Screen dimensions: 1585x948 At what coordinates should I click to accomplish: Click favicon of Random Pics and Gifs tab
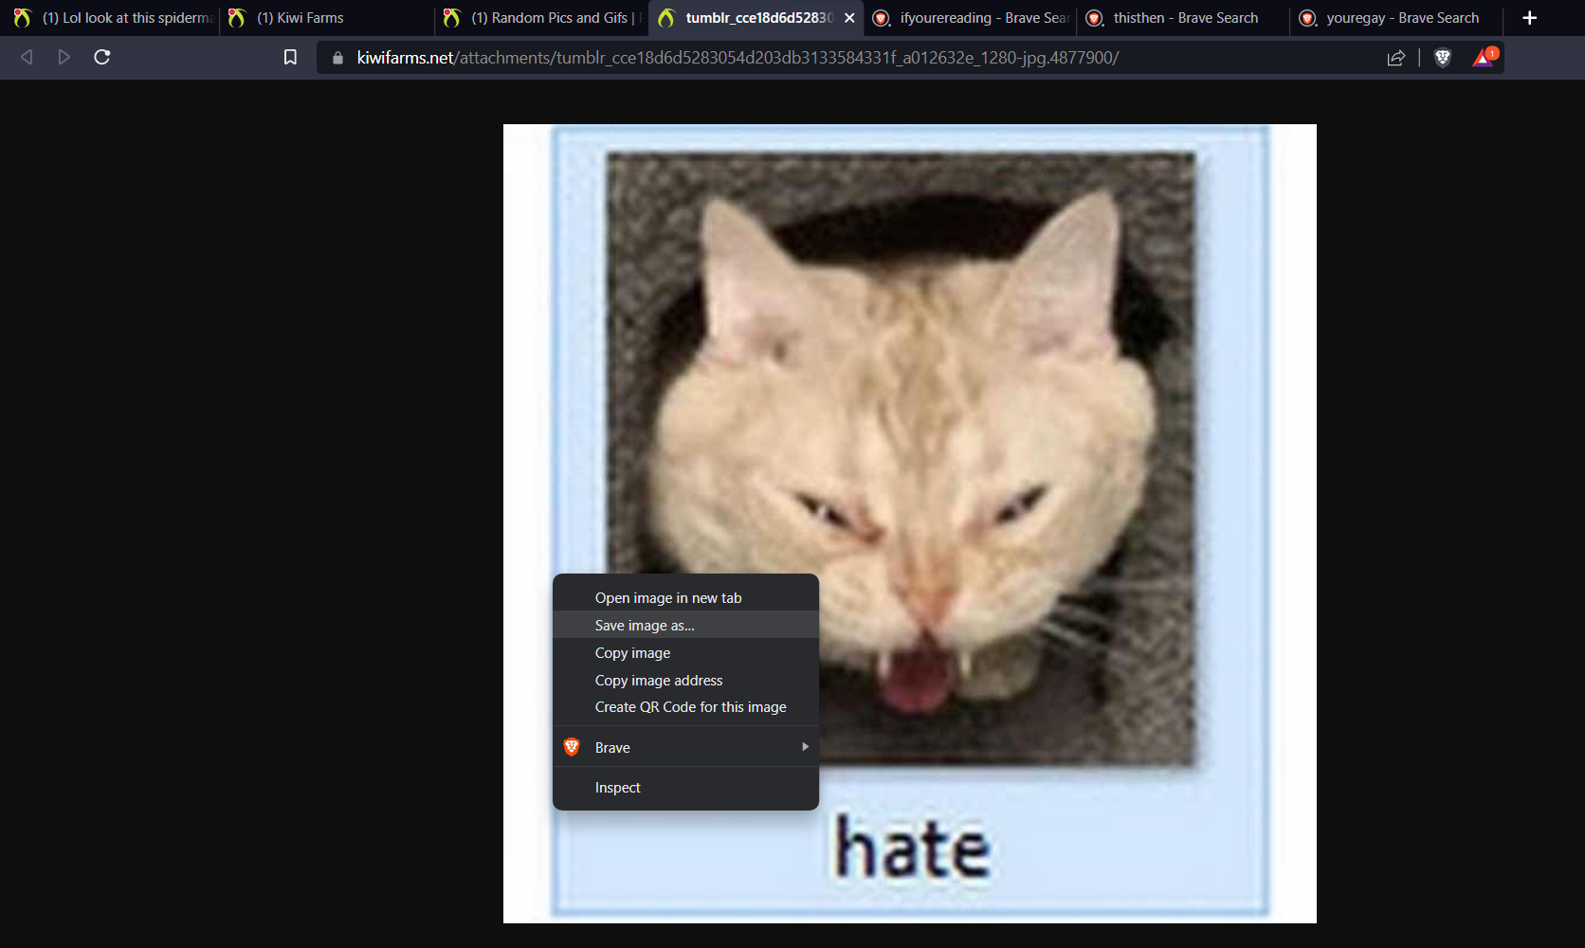click(x=451, y=18)
